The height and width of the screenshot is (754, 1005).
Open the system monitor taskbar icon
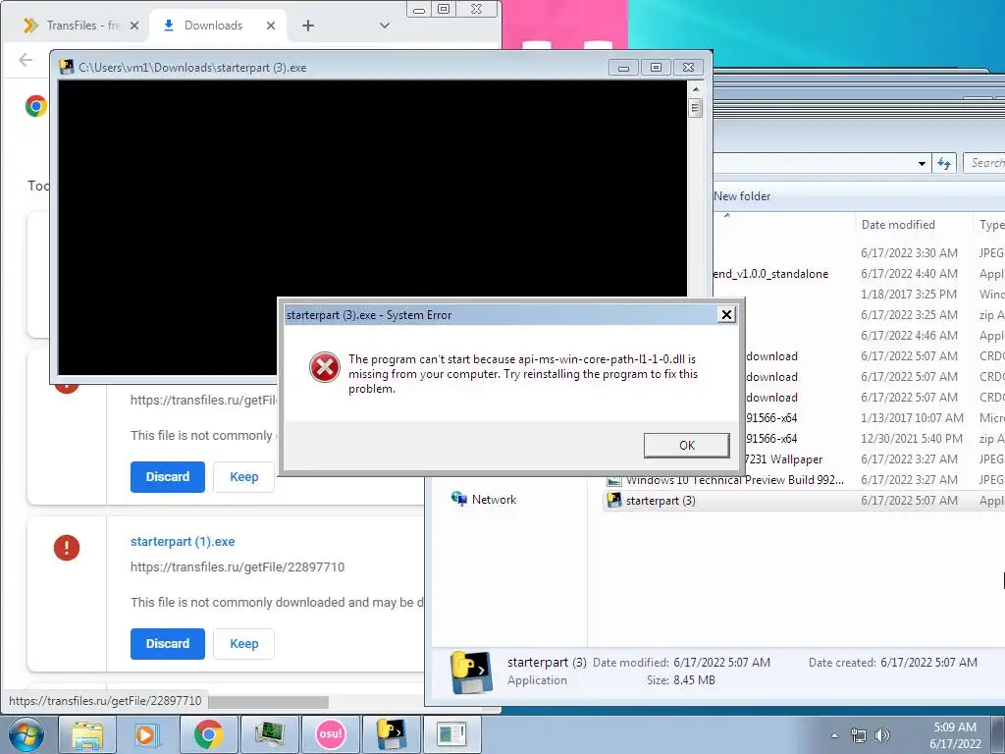pyautogui.click(x=270, y=734)
